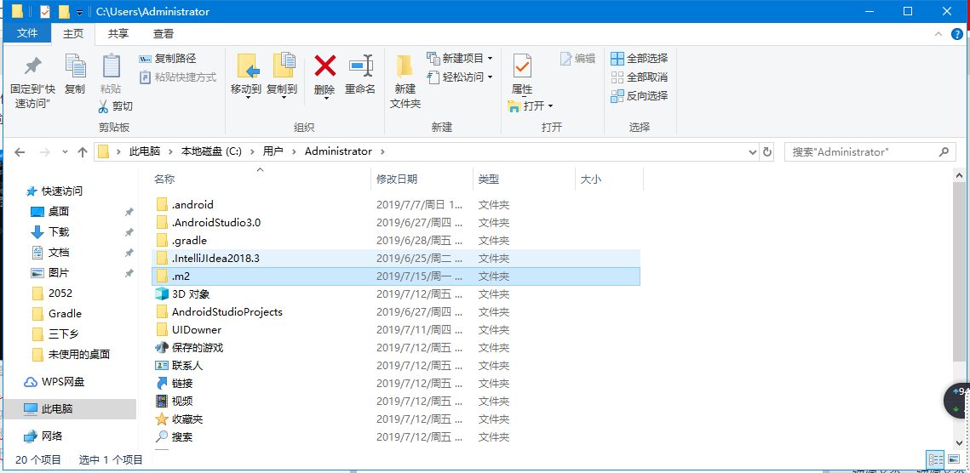Open the File (文件) menu tab

pos(27,33)
